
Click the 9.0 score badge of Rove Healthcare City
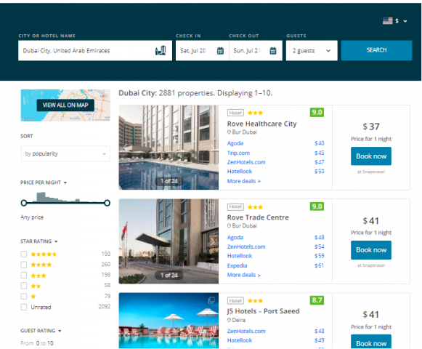pos(317,112)
